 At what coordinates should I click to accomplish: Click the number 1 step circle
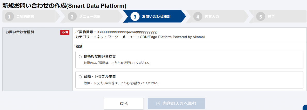[9, 17]
